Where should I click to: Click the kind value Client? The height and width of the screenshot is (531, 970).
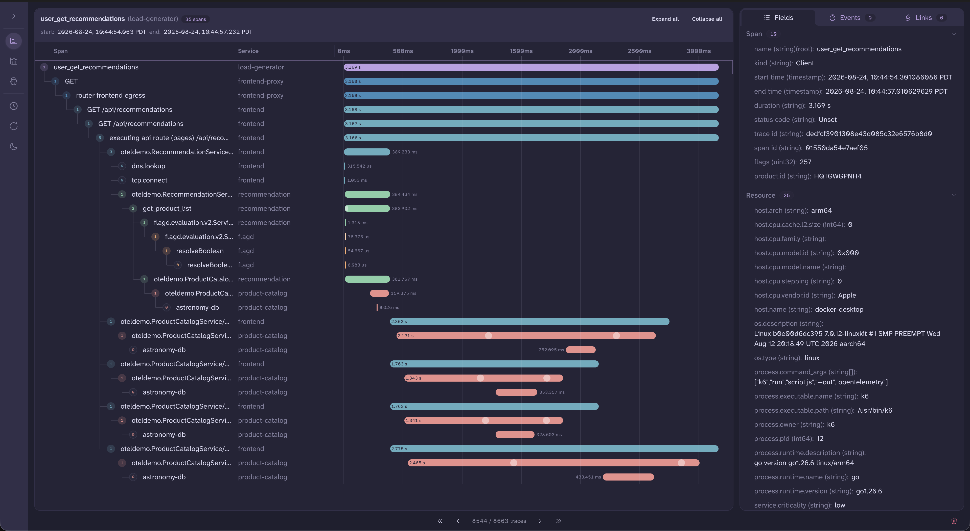point(805,63)
